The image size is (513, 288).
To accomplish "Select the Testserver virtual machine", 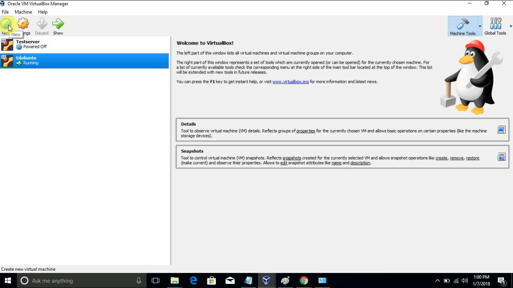I will 84,45.
